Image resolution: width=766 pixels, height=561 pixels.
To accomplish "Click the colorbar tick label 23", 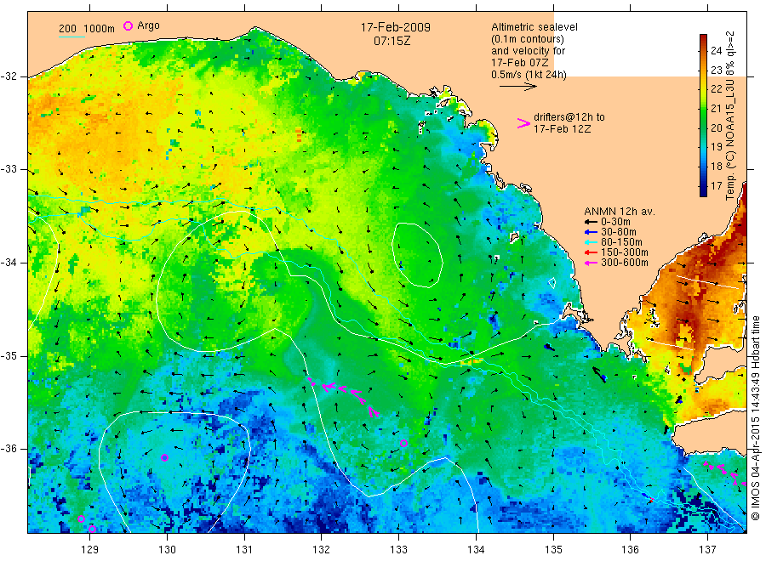I will pyautogui.click(x=716, y=70).
